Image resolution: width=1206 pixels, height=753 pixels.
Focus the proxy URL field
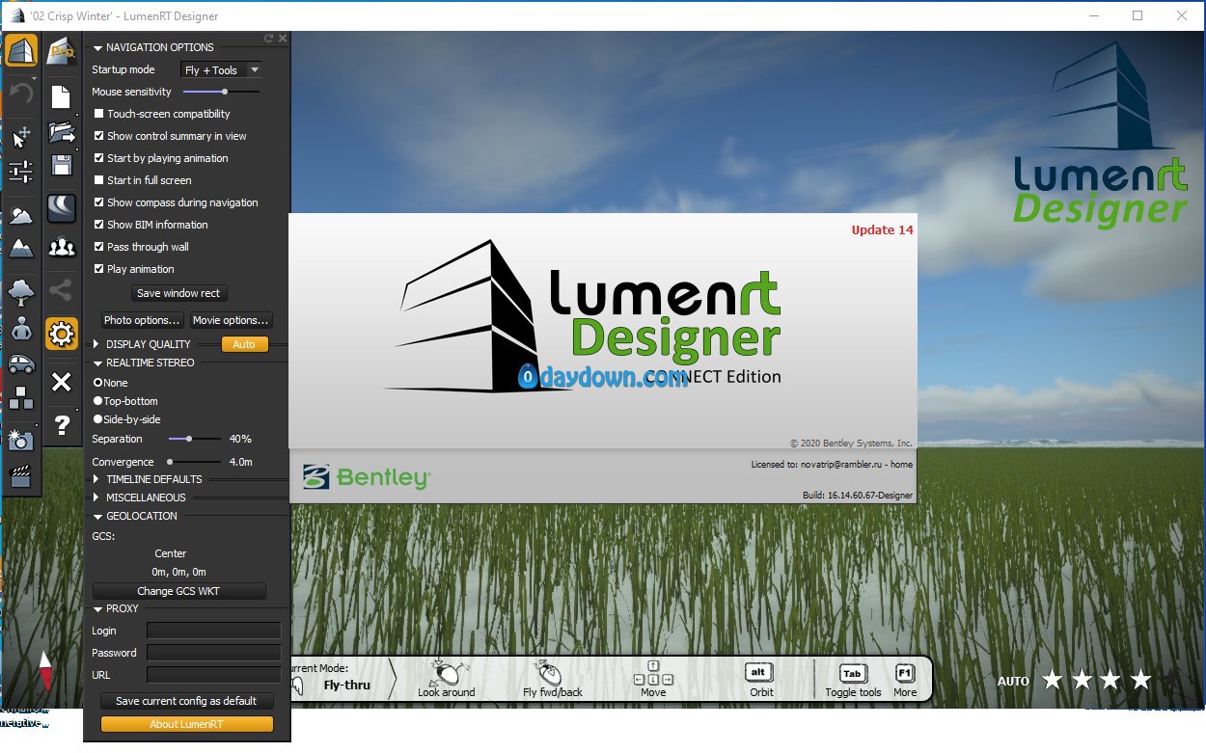[214, 675]
